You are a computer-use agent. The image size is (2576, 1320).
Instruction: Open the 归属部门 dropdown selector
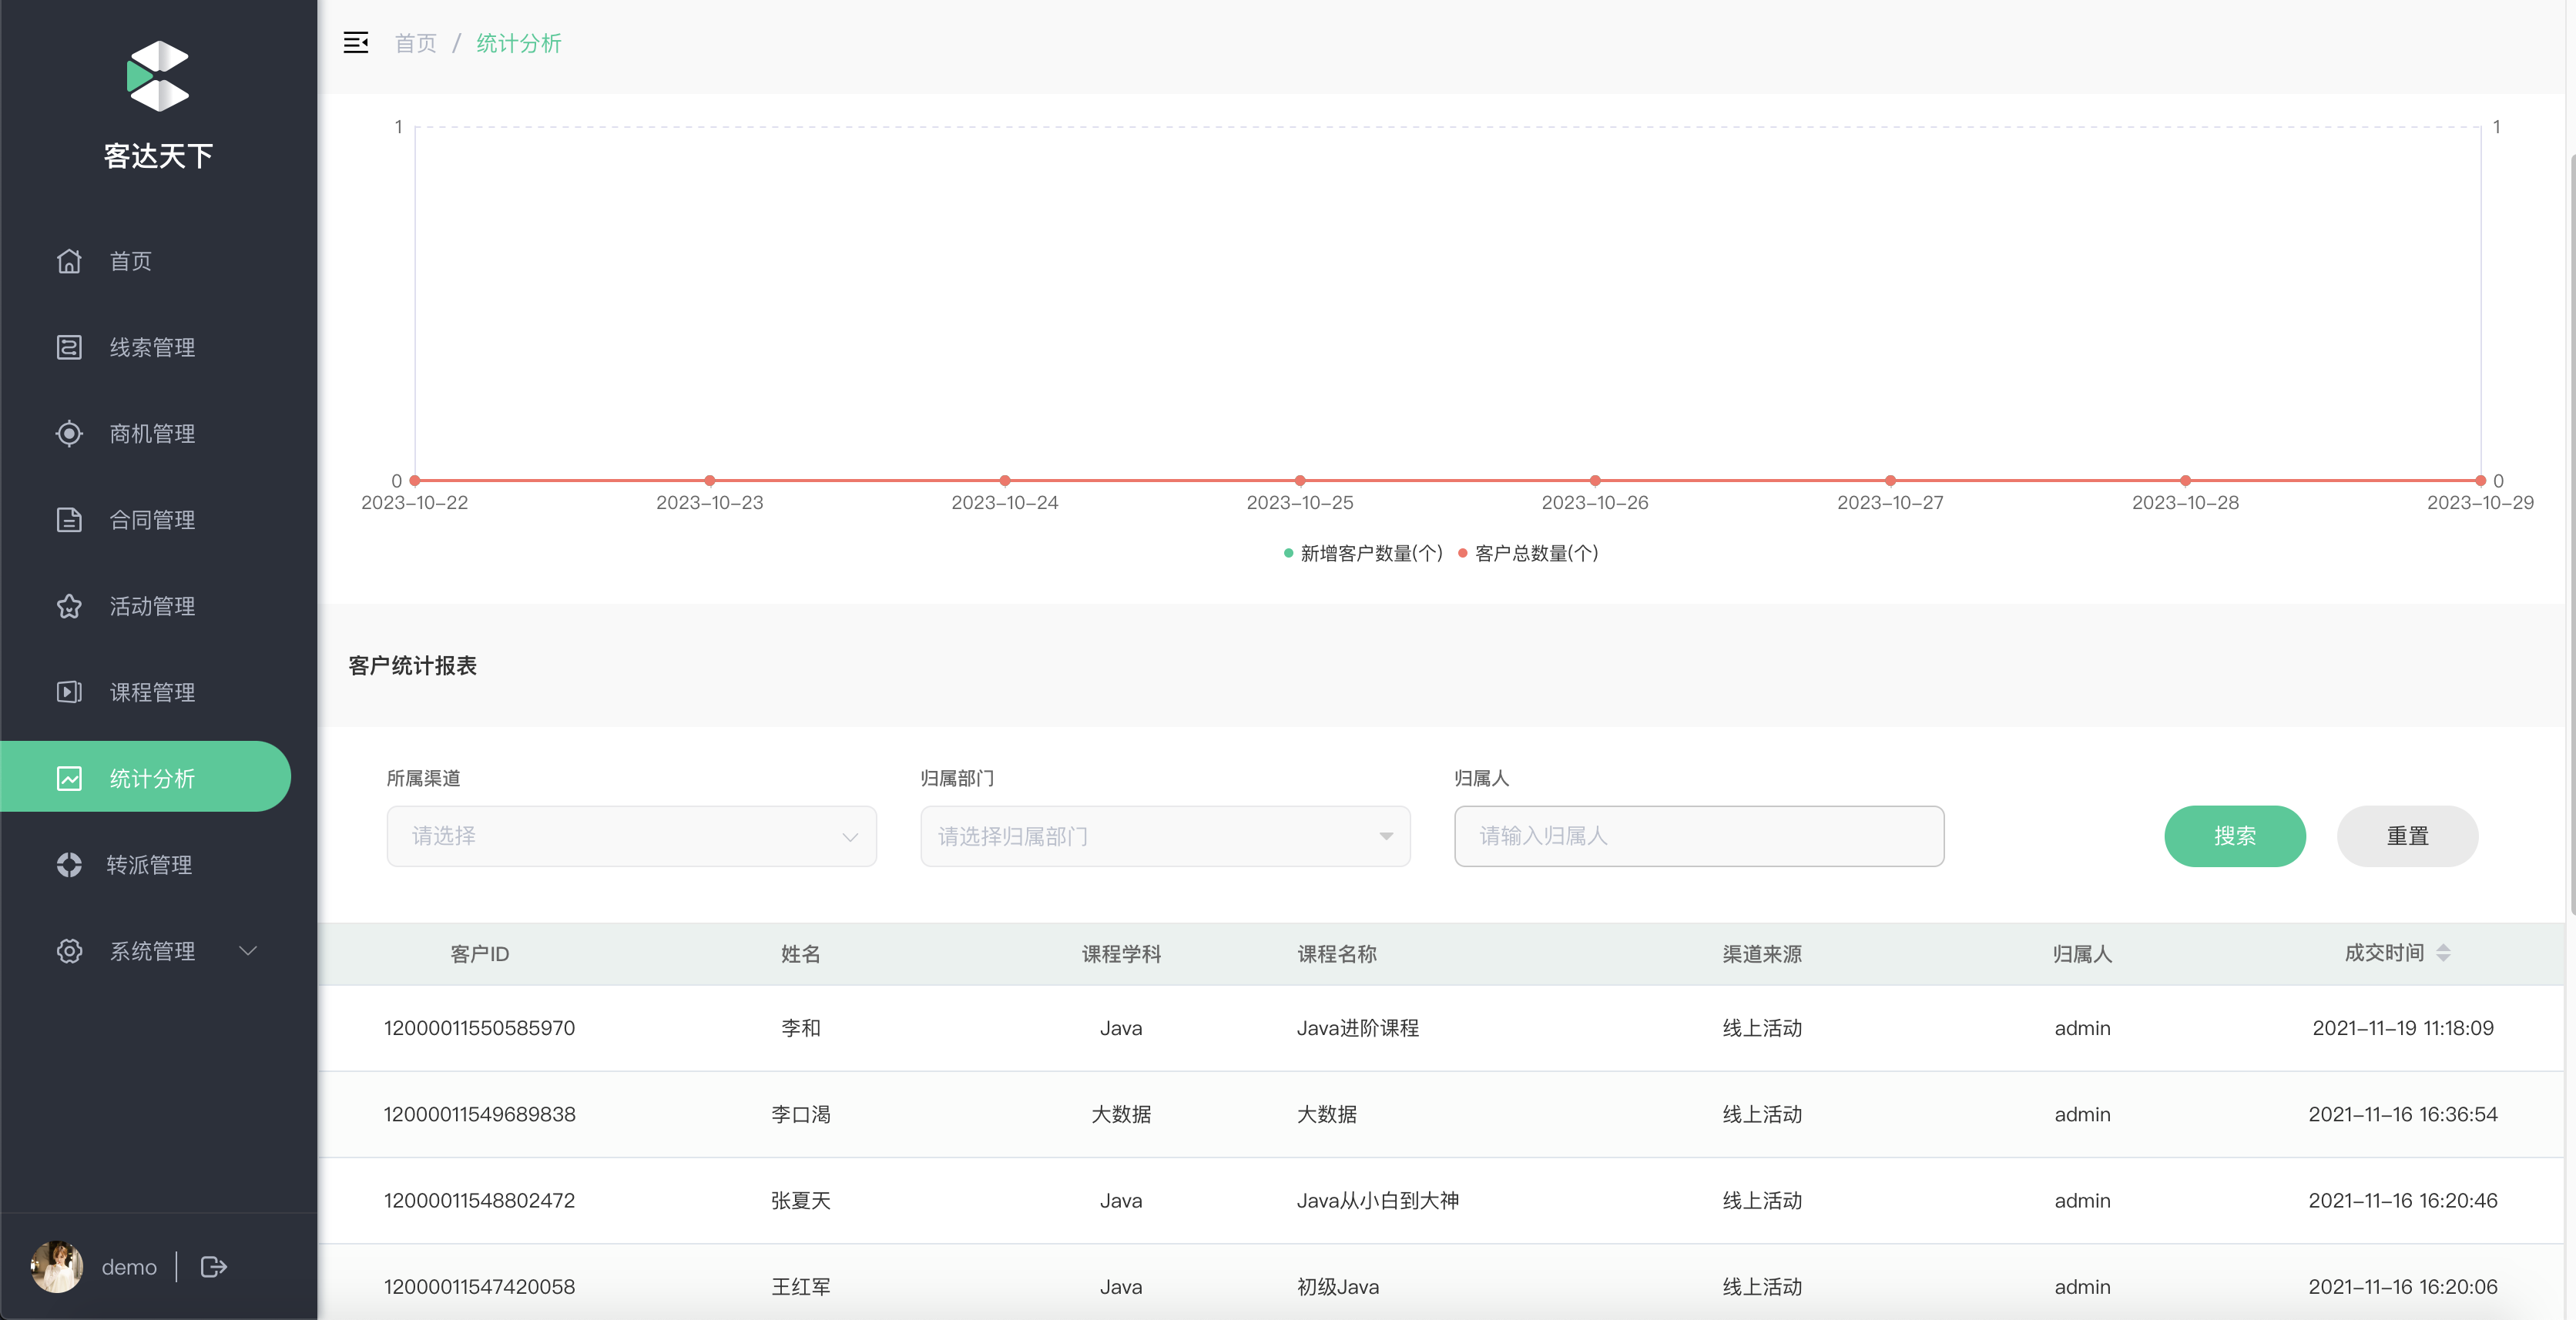click(1165, 836)
